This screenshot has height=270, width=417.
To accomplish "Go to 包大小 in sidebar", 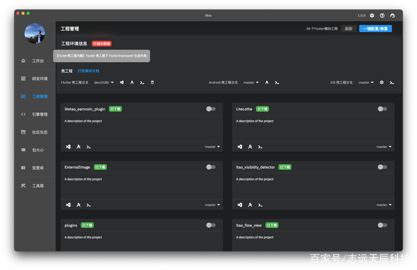I will point(34,150).
